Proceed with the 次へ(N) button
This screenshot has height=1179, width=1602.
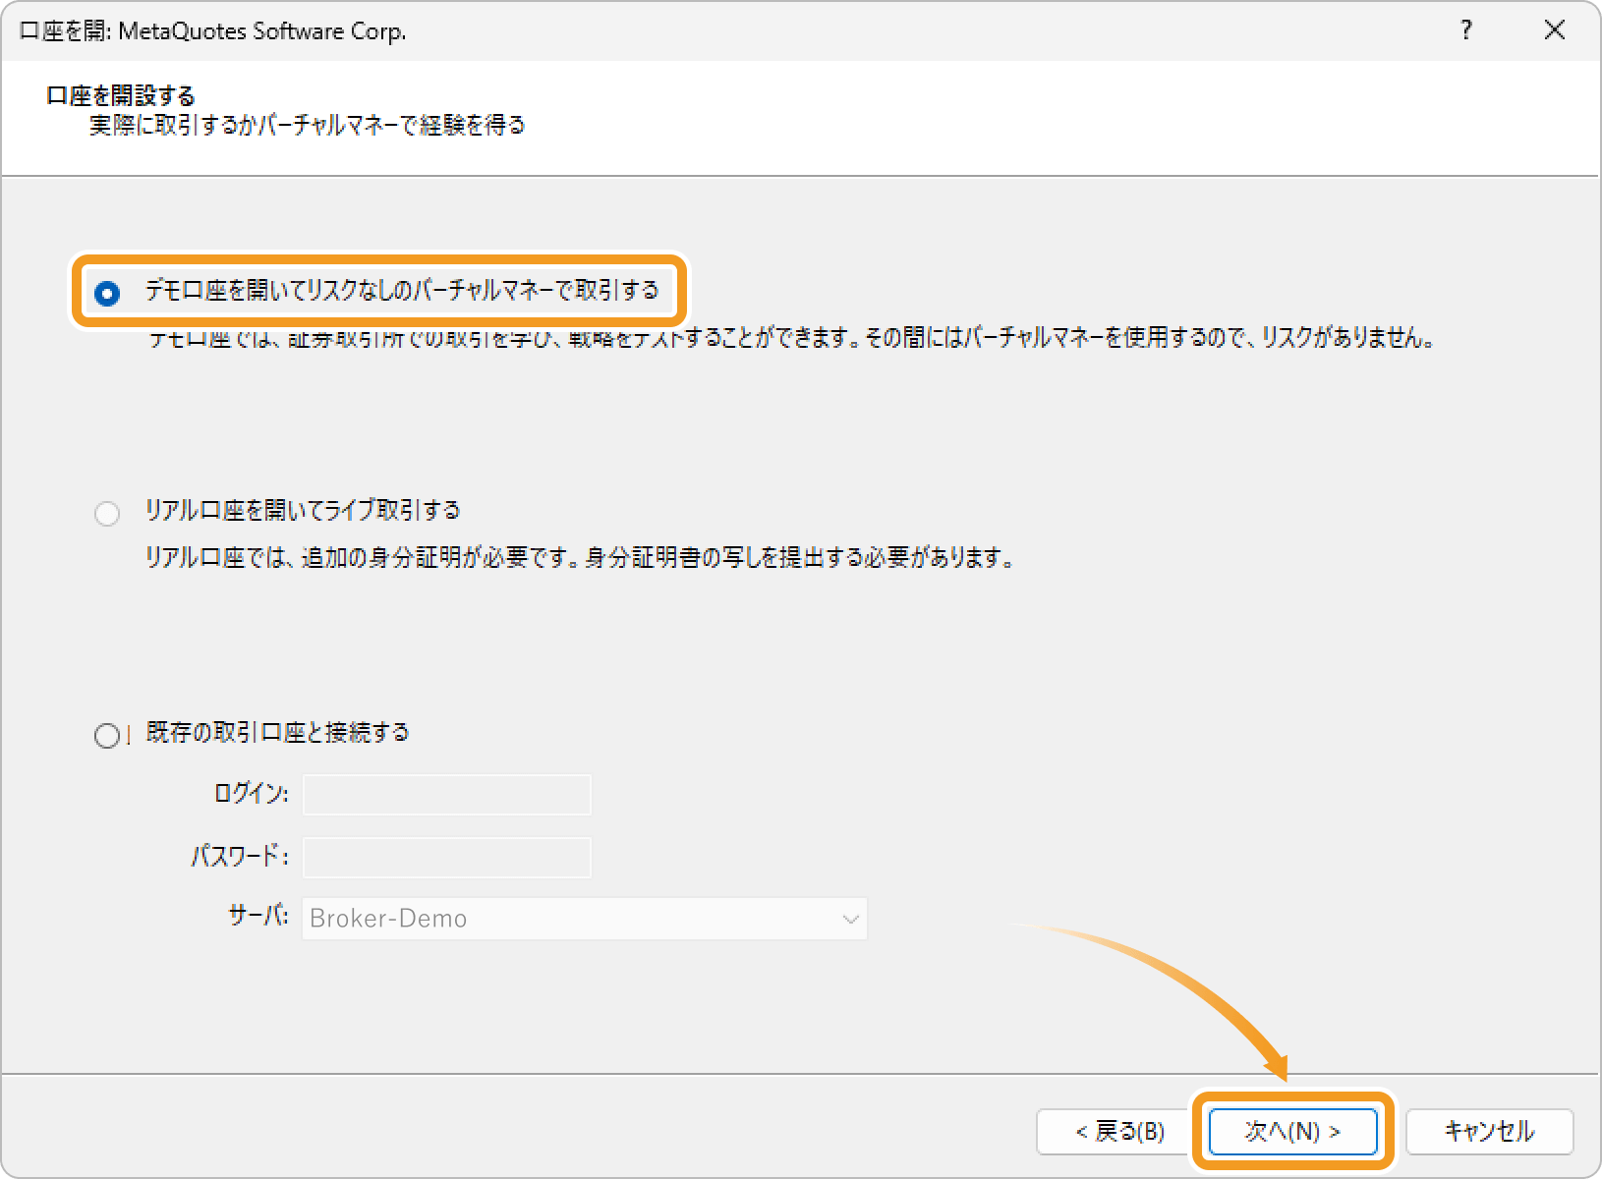1291,1132
